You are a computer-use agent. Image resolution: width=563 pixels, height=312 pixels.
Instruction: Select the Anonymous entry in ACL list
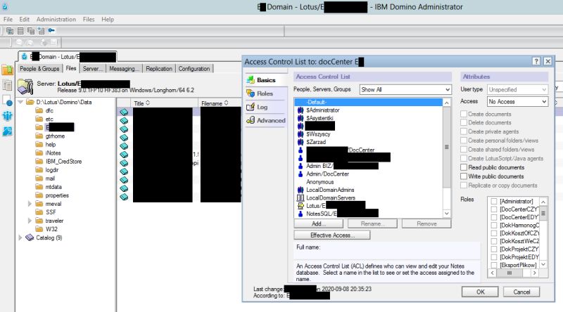[x=320, y=182]
